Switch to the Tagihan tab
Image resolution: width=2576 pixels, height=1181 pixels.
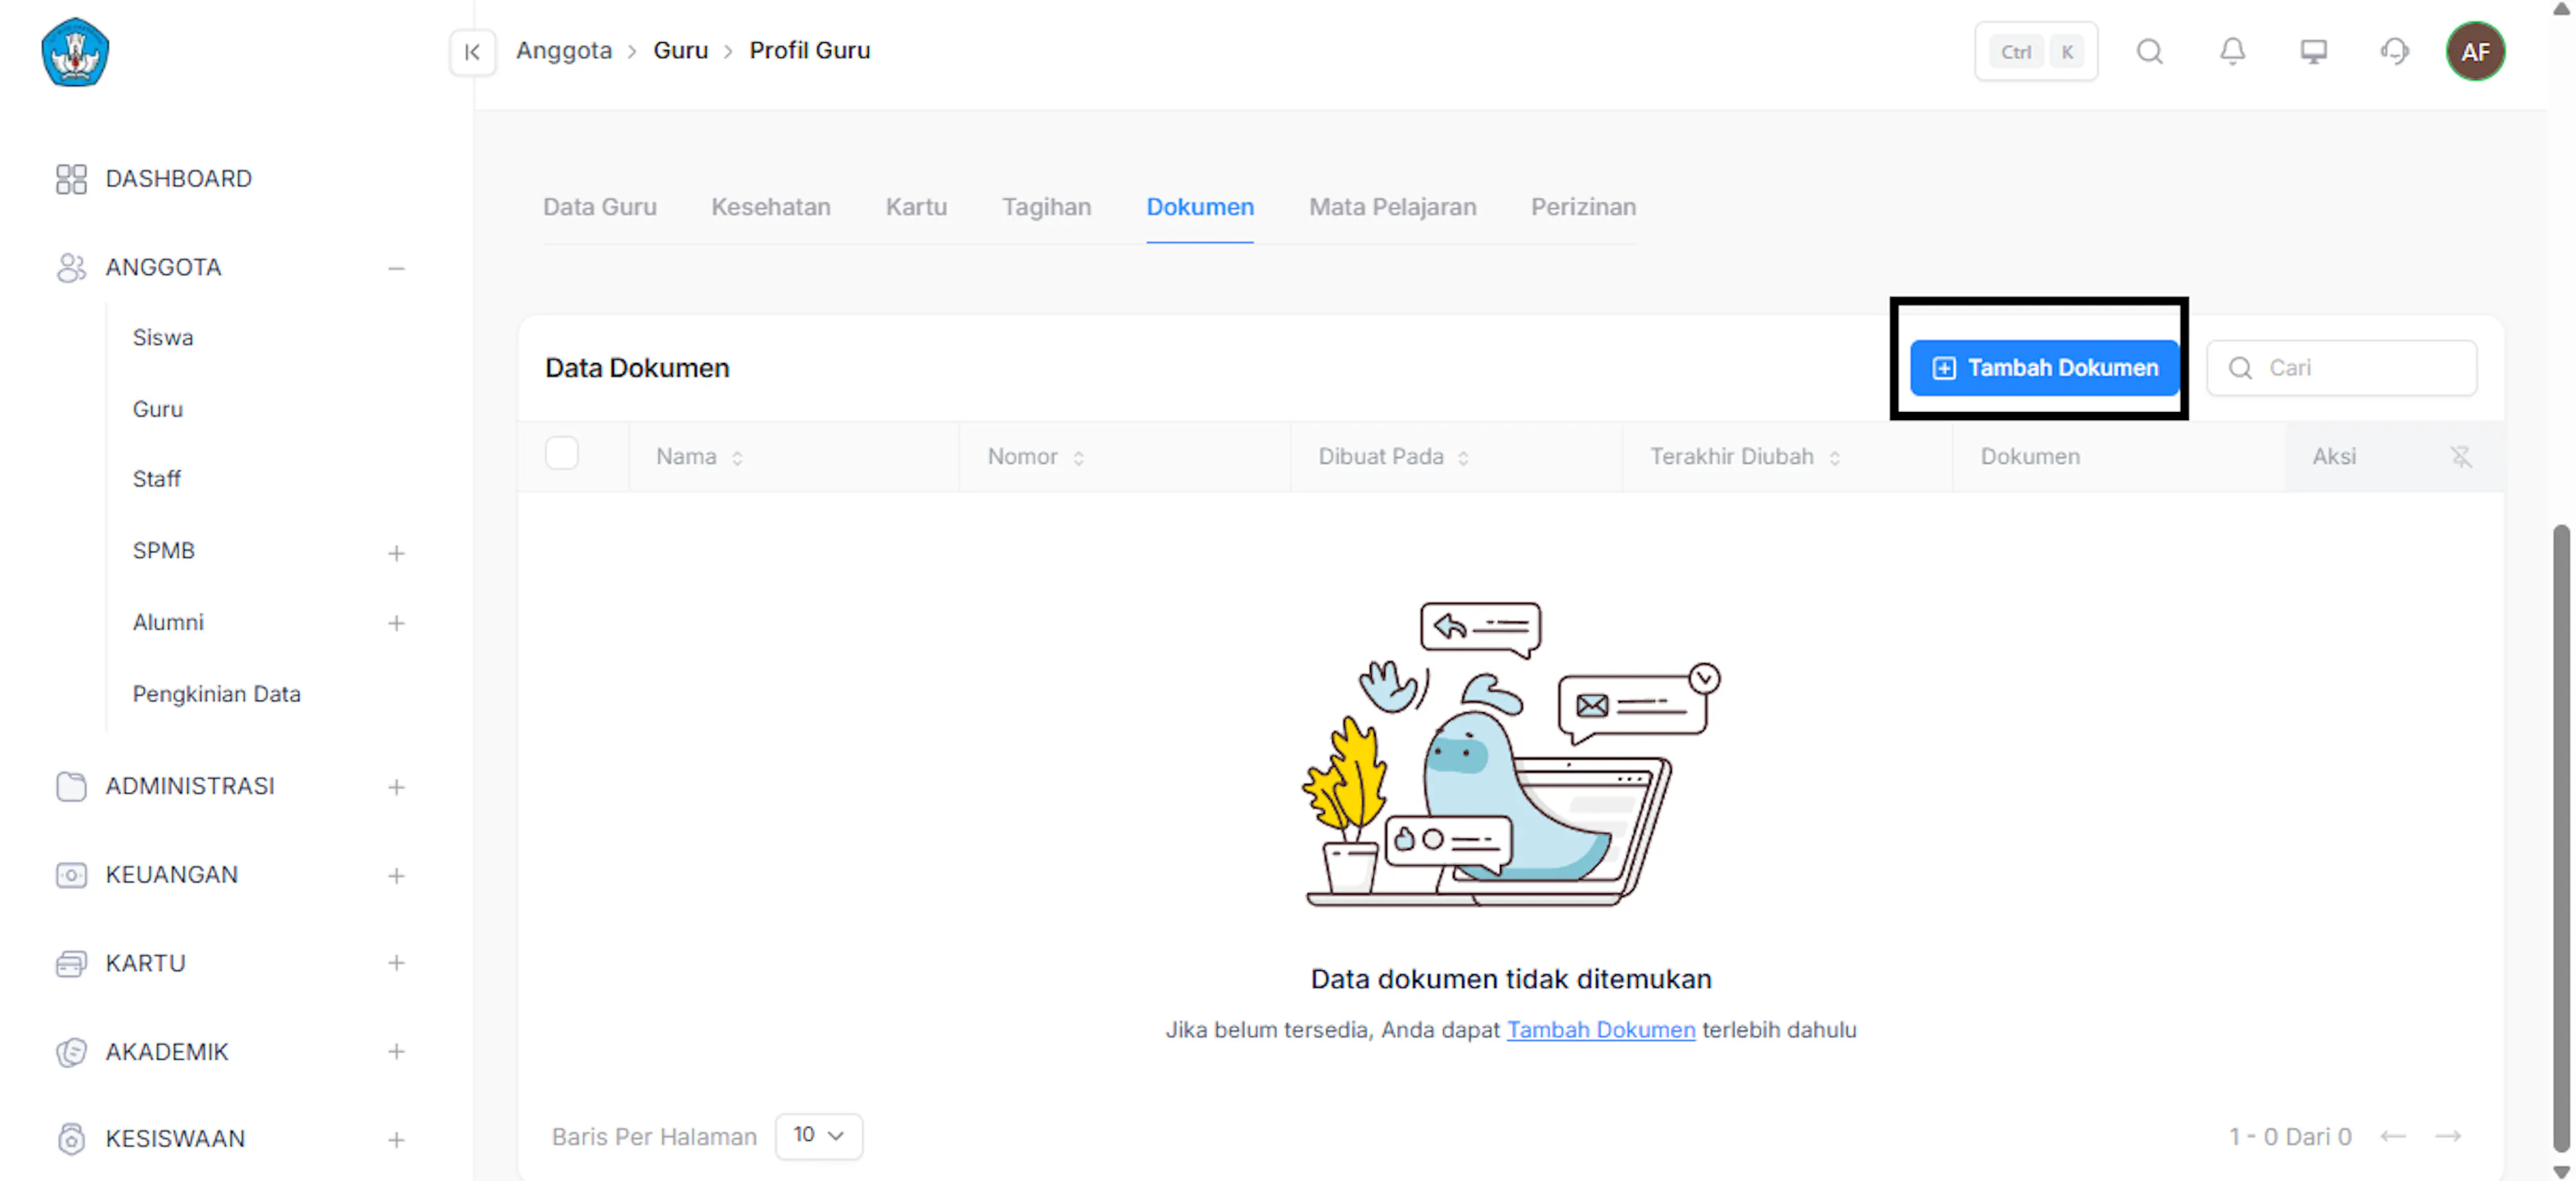coord(1047,207)
